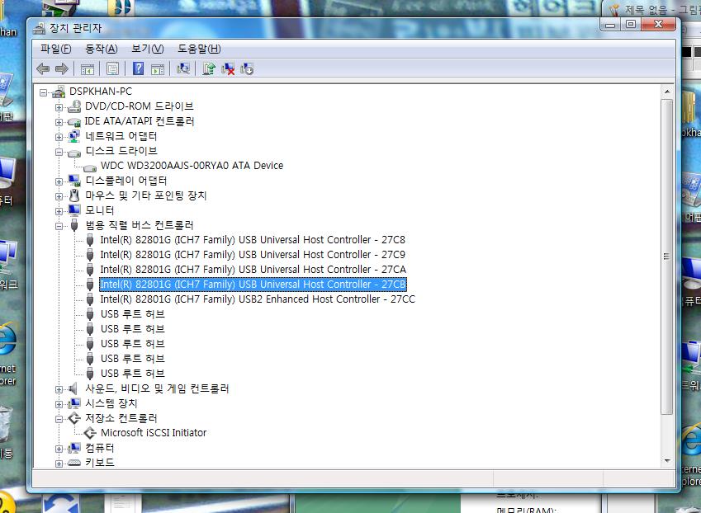
Task: Disable device using the down-arrow toolbar icon
Action: tap(247, 68)
